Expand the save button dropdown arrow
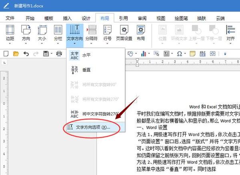This screenshot has height=175, width=240. click(52, 54)
